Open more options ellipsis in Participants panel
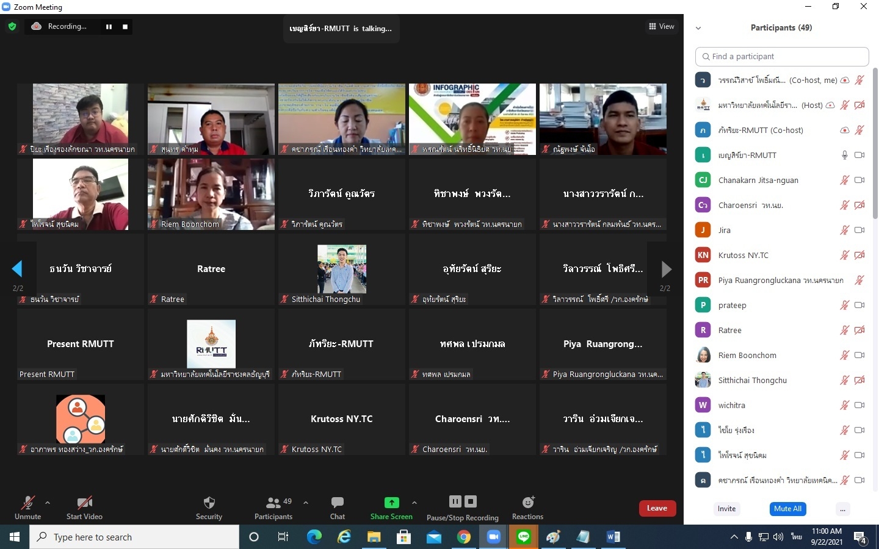The width and height of the screenshot is (879, 549). point(842,509)
